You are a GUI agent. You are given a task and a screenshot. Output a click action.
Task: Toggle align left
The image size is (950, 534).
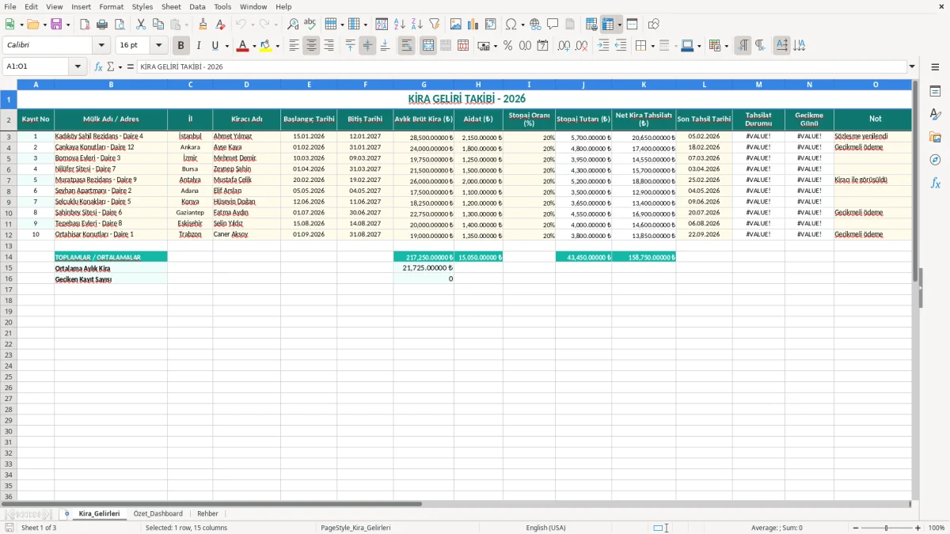[x=294, y=46]
